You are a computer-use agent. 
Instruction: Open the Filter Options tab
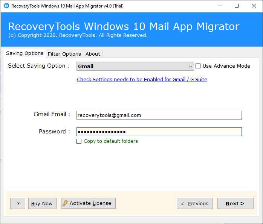point(64,54)
